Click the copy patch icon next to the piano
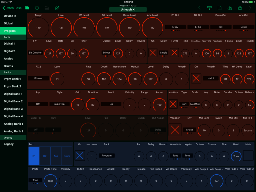 point(57,8)
